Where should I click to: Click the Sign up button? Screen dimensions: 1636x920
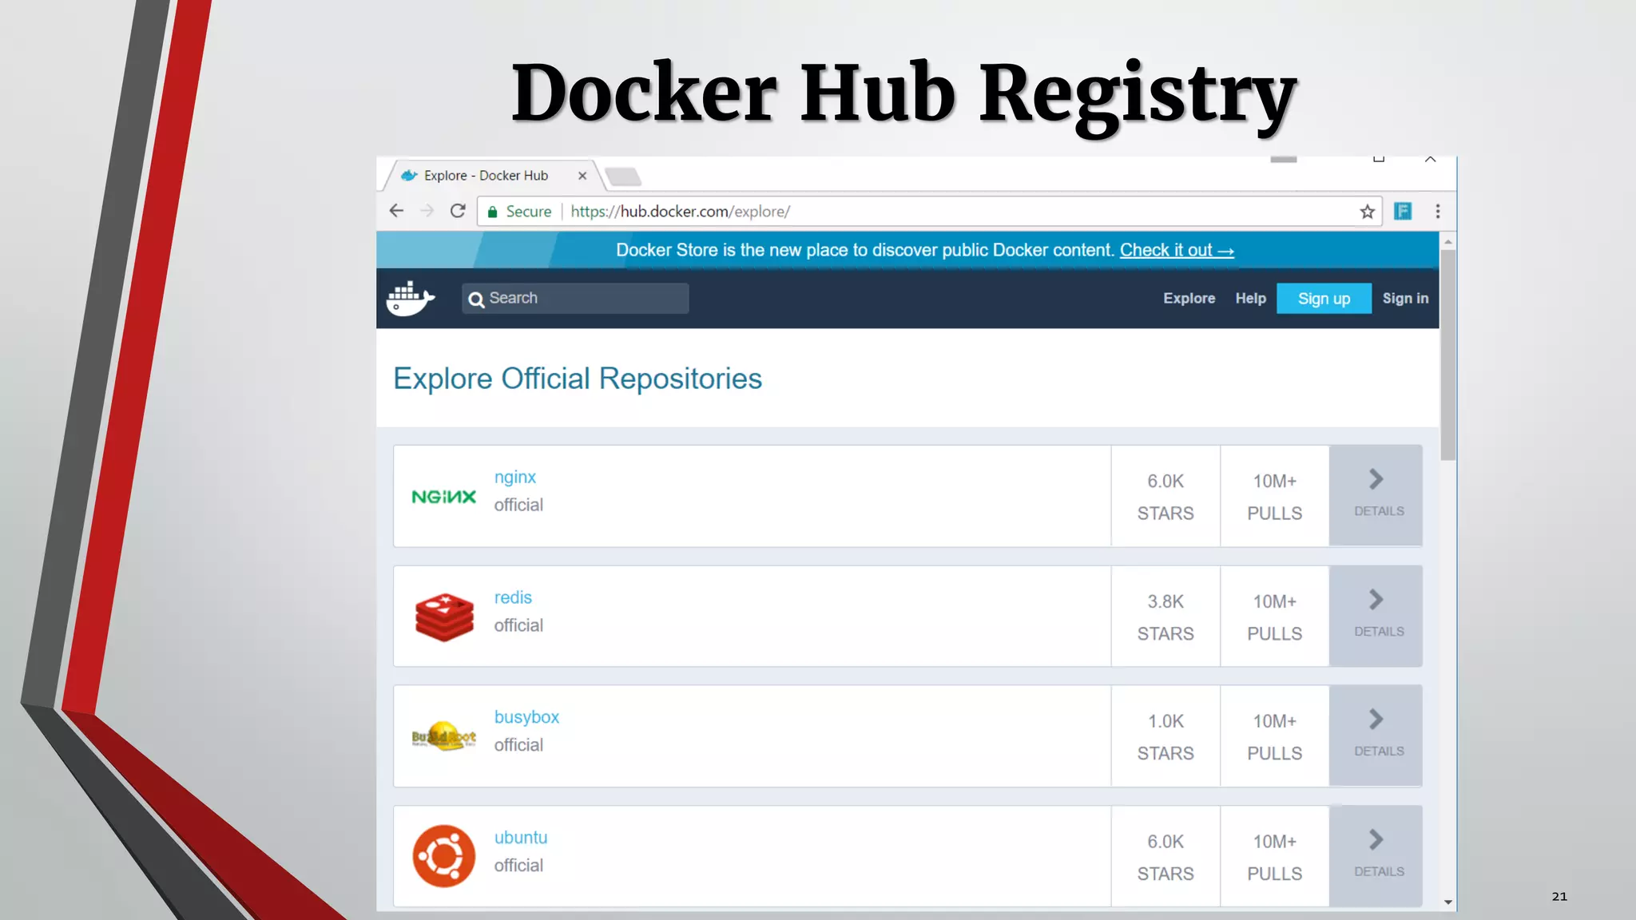coord(1324,299)
